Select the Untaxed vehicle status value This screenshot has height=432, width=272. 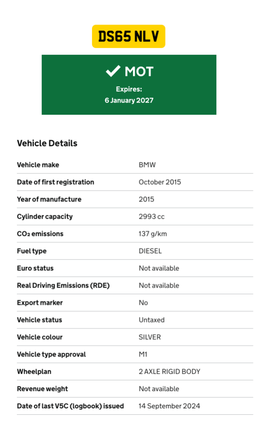pos(152,320)
